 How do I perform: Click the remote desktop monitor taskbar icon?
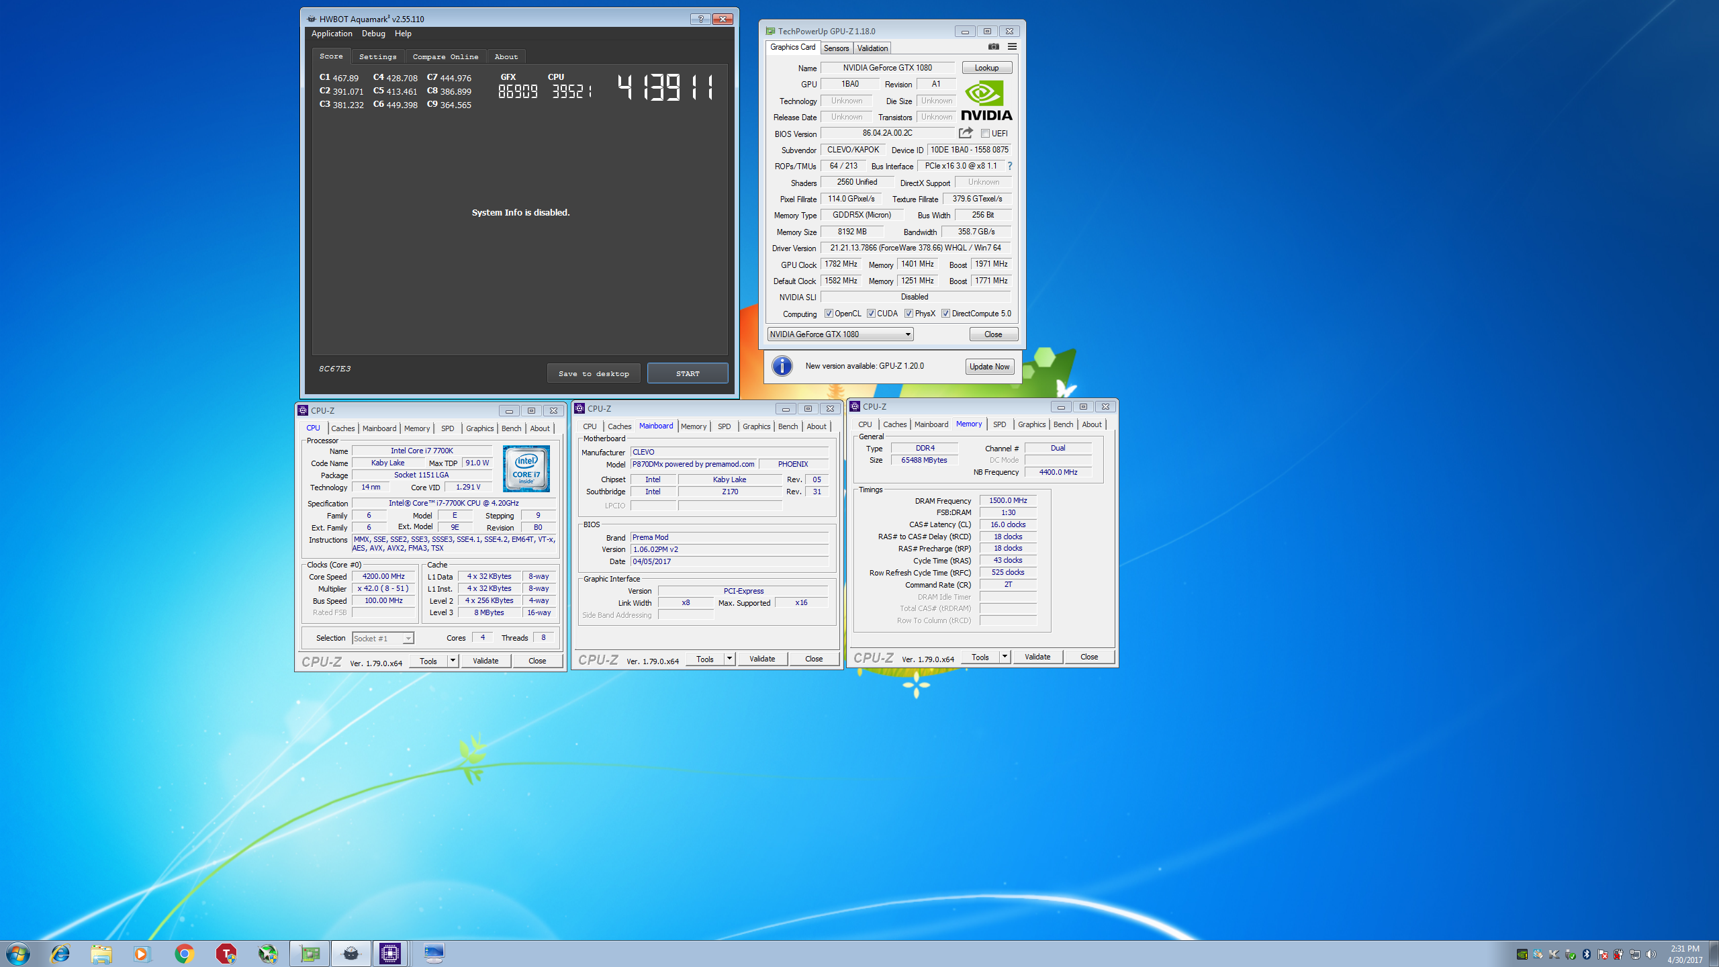pos(434,954)
